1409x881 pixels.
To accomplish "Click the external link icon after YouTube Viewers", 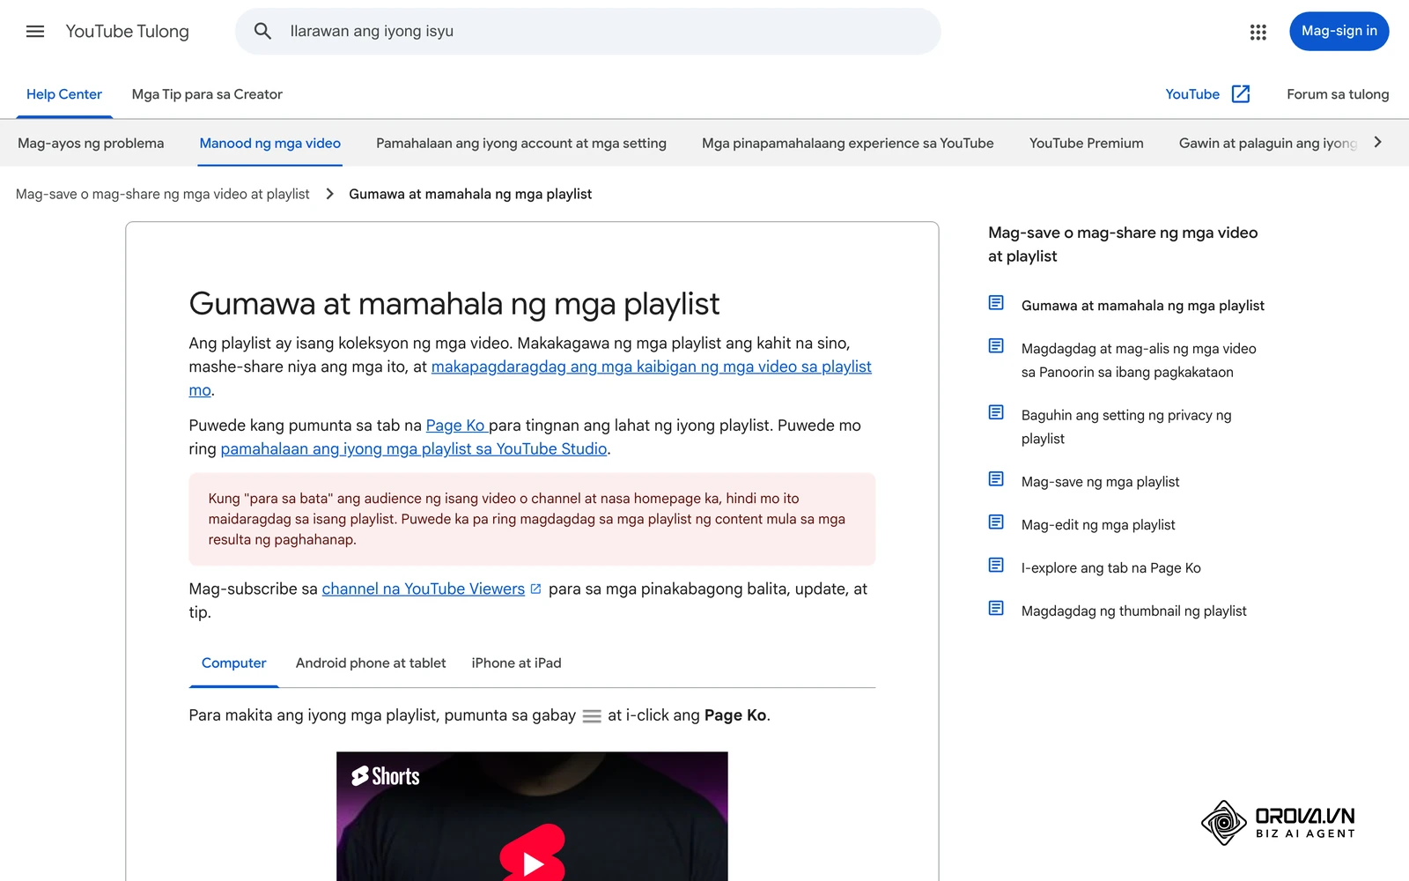I will [535, 589].
